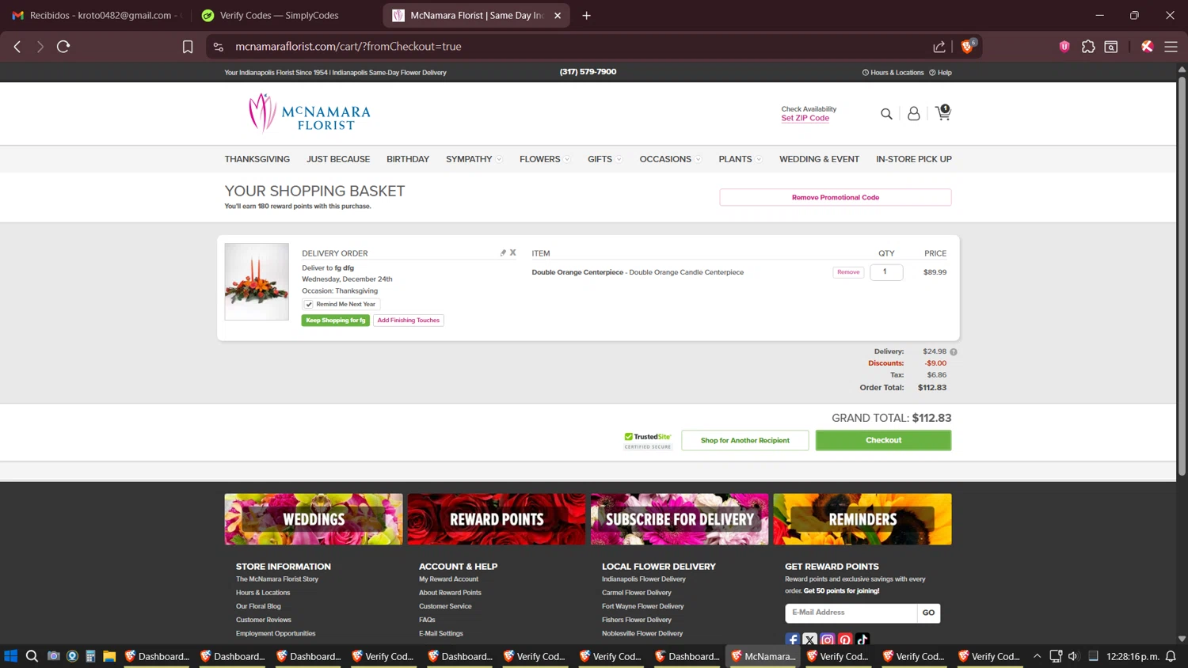Bookmark this page in browser toolbar
Screen dimensions: 1188x668
point(188,47)
